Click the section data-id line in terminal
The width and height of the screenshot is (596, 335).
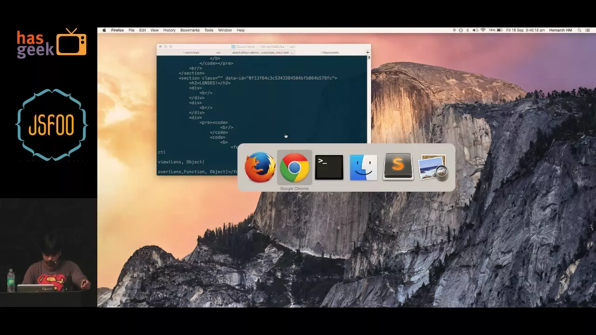[x=258, y=78]
